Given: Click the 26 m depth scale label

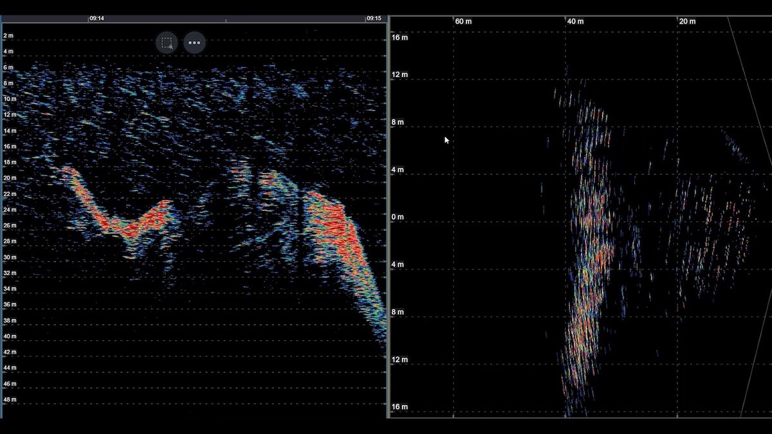Looking at the screenshot, I should (x=10, y=226).
